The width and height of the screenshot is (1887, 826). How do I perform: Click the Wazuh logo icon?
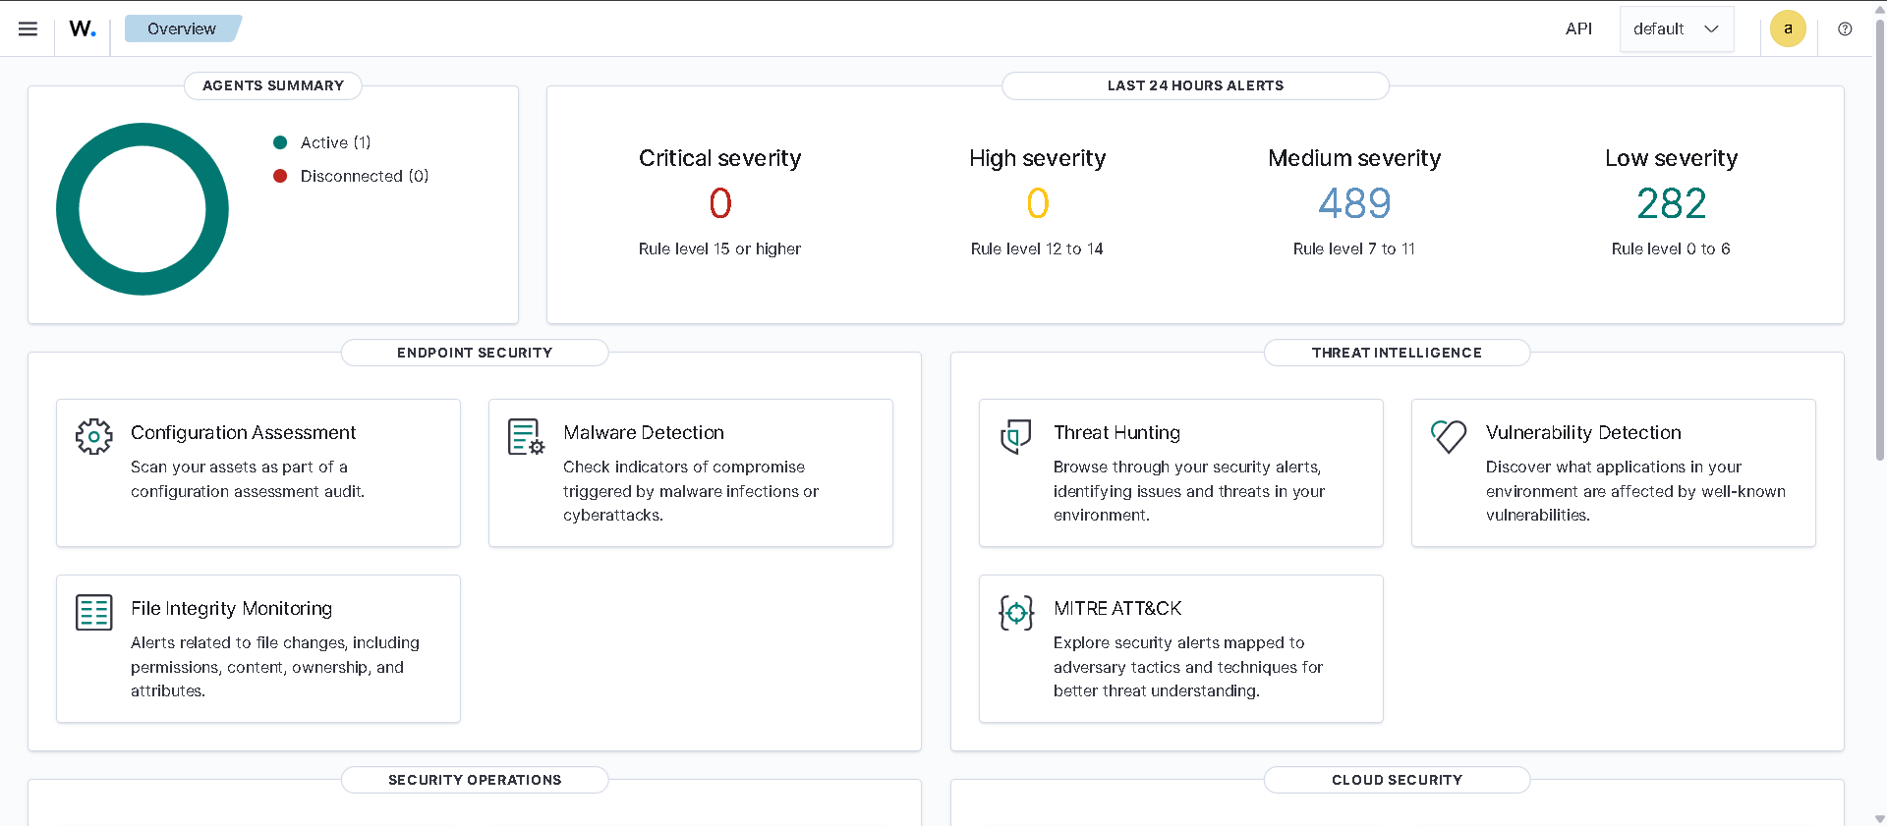83,28
